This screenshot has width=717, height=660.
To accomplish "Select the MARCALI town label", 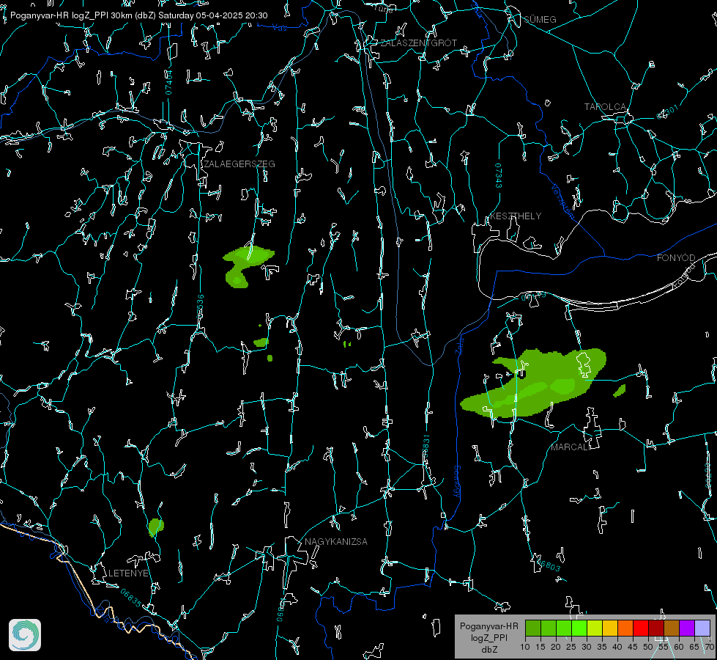I will pos(571,447).
